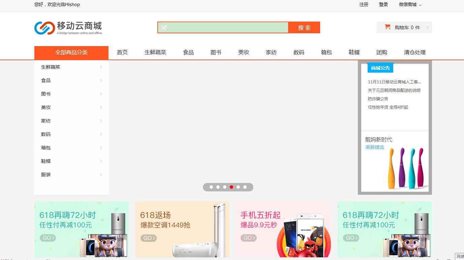Open 鞋帽 in the top navigation
Image resolution: width=464 pixels, height=260 pixels.
point(354,52)
